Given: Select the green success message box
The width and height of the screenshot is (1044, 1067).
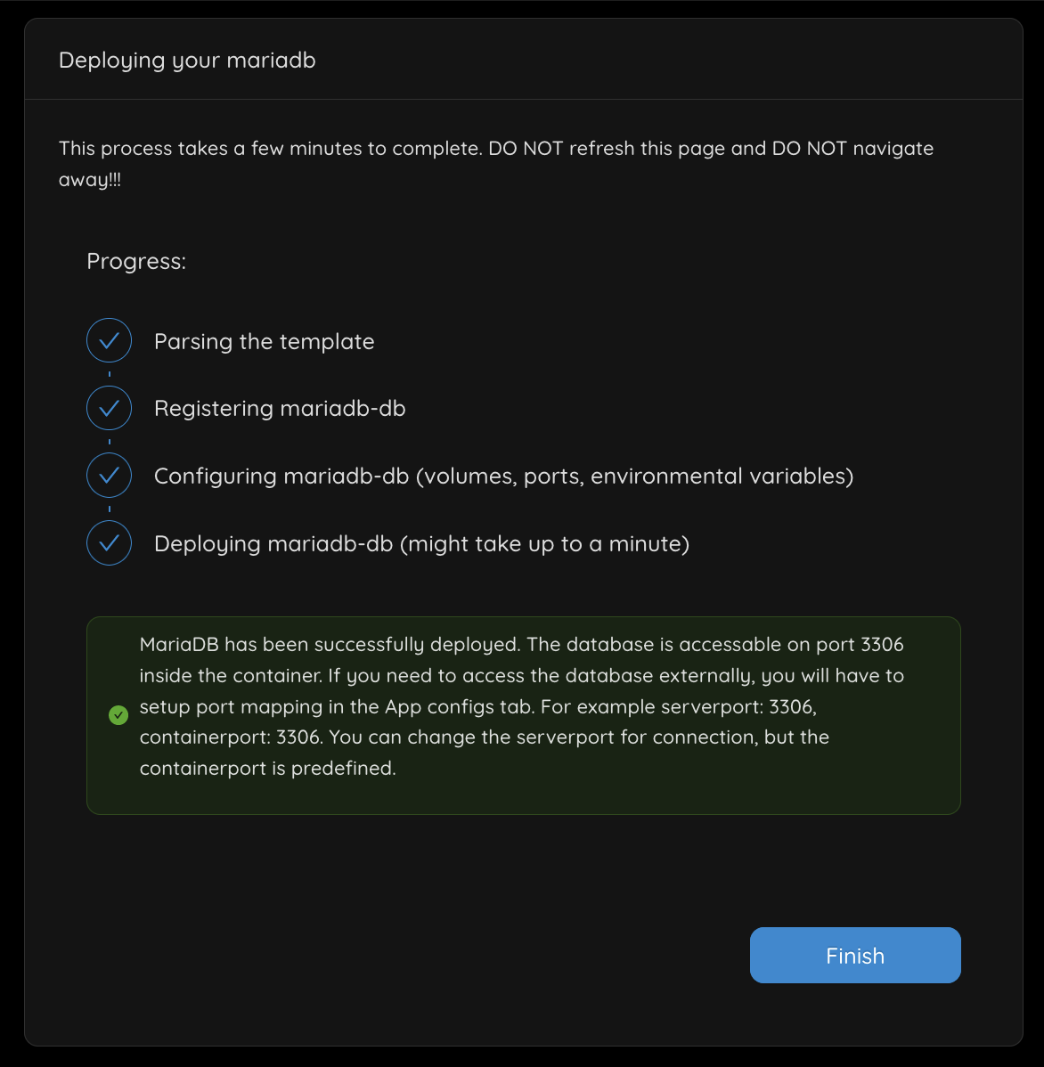Looking at the screenshot, I should [x=524, y=714].
